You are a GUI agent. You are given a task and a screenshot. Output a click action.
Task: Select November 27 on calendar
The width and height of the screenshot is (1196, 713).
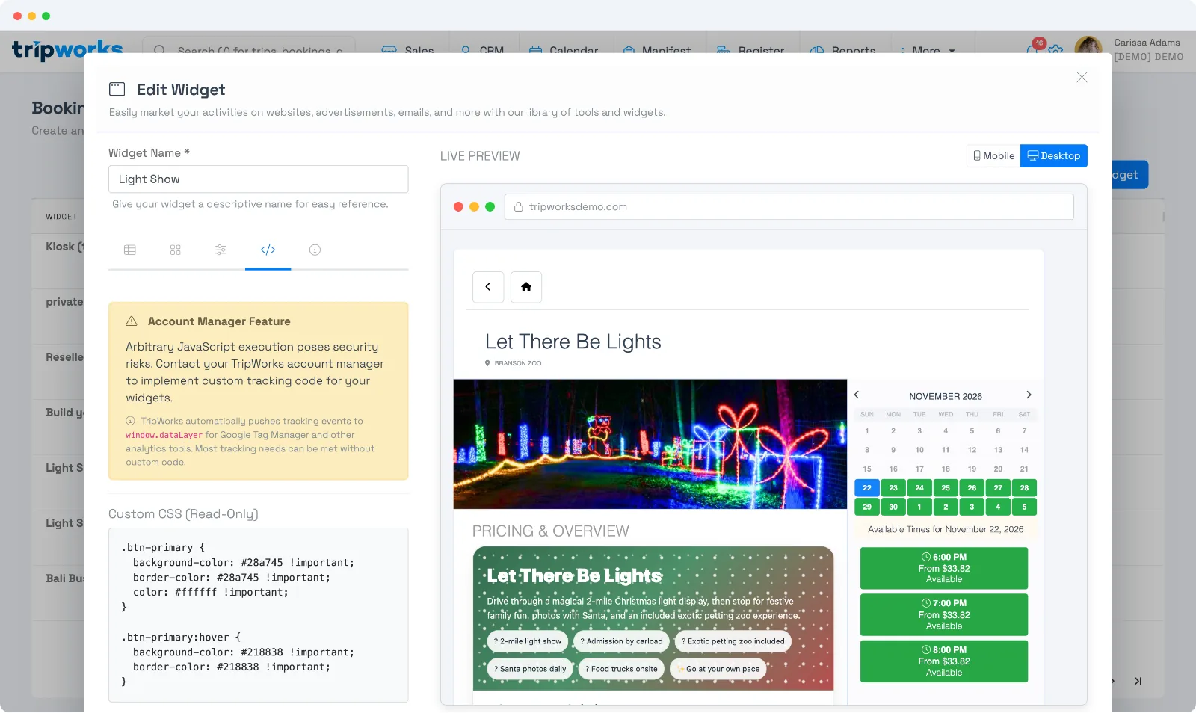998,488
